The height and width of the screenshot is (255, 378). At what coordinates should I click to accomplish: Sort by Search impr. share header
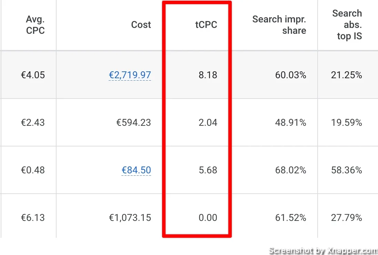279,25
